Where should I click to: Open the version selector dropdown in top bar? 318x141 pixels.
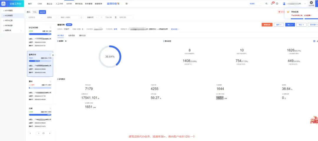[255, 4]
